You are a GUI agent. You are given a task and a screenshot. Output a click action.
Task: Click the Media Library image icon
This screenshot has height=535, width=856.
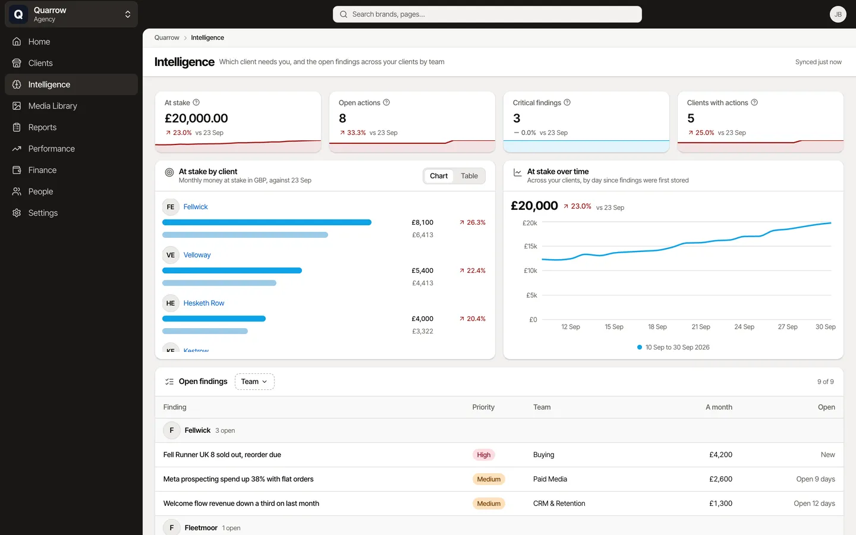point(17,106)
